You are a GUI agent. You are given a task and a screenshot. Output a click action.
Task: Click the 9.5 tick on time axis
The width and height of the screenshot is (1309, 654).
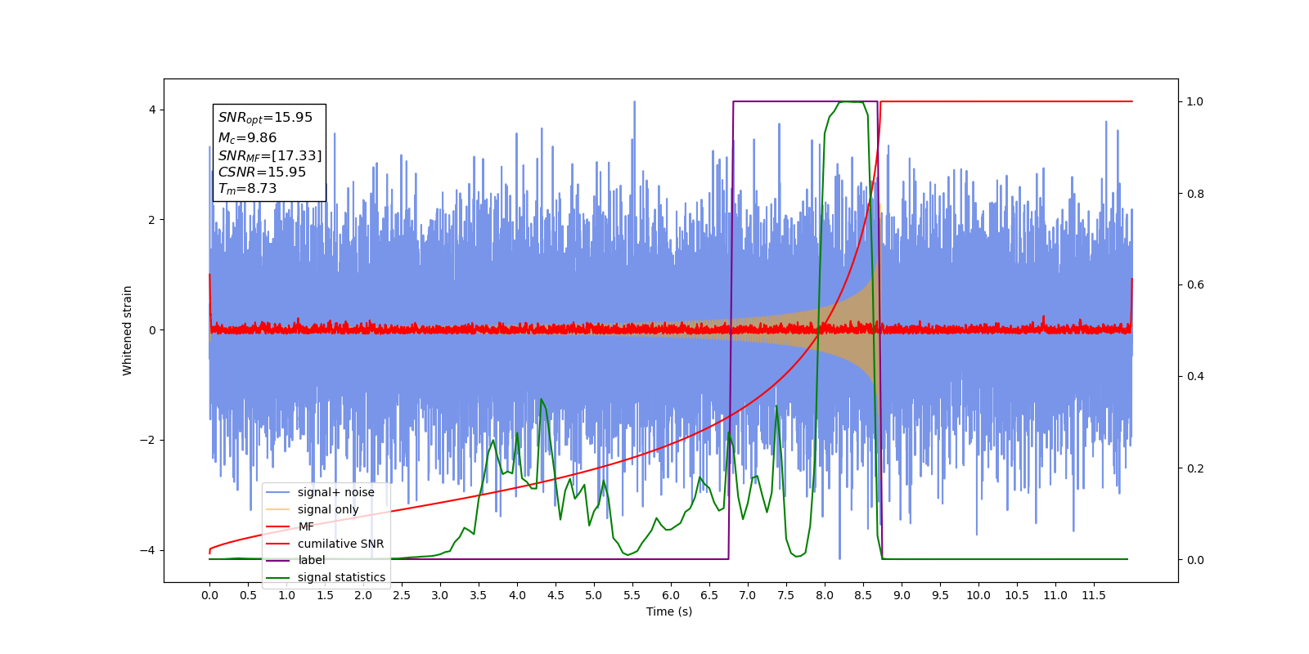[940, 595]
